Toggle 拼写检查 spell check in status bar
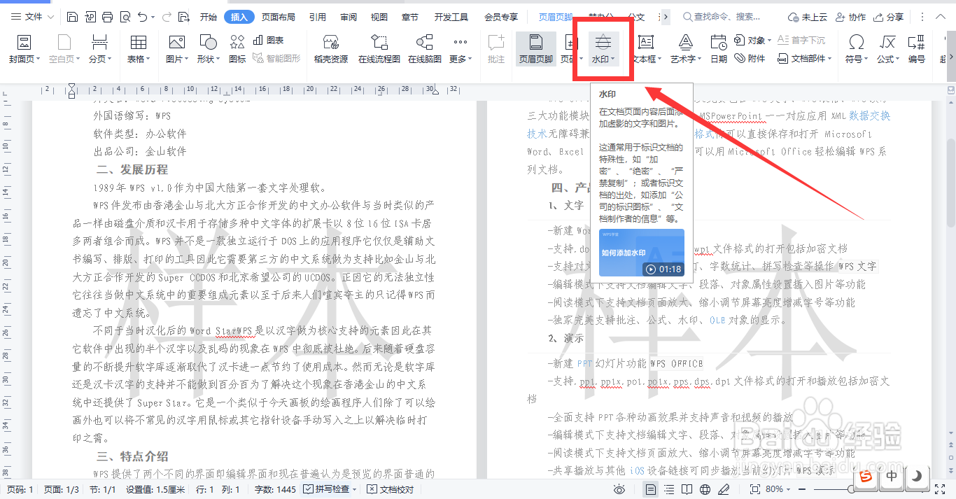 [x=326, y=489]
